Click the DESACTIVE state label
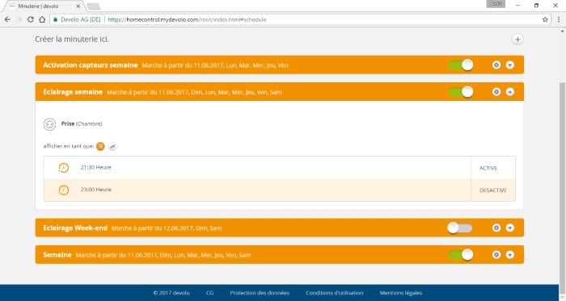The width and height of the screenshot is (566, 301). point(493,190)
